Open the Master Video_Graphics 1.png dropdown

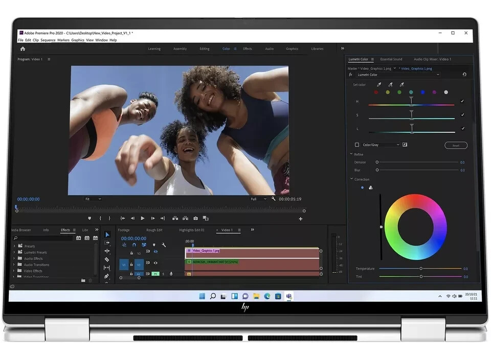click(394, 68)
